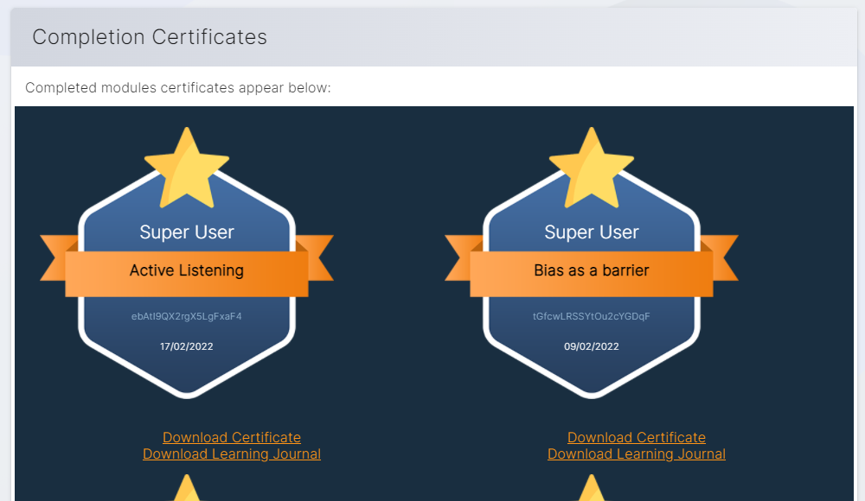
Task: Click the Completion Certificates panel heading
Action: [150, 37]
